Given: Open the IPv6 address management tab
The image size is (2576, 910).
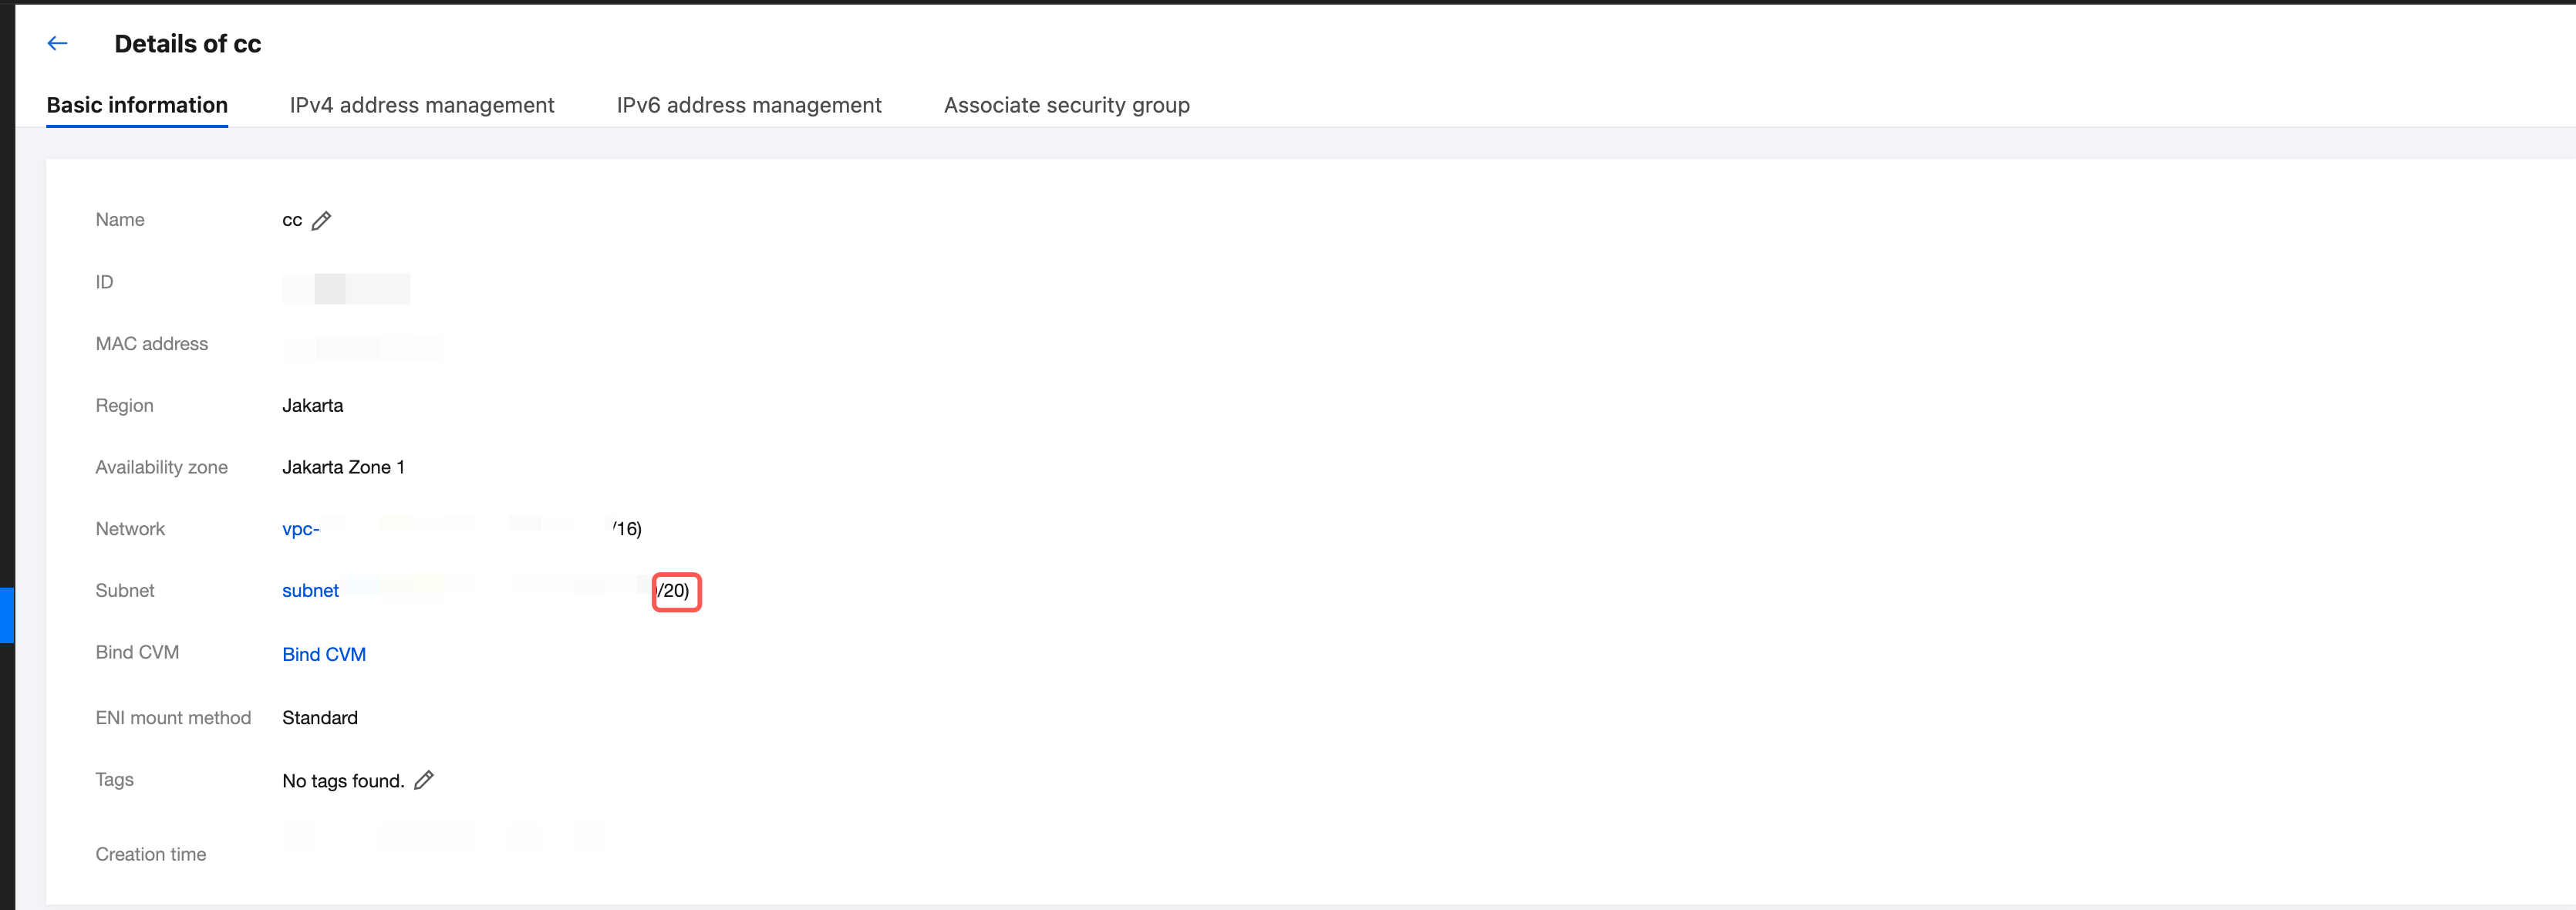Looking at the screenshot, I should click(748, 105).
